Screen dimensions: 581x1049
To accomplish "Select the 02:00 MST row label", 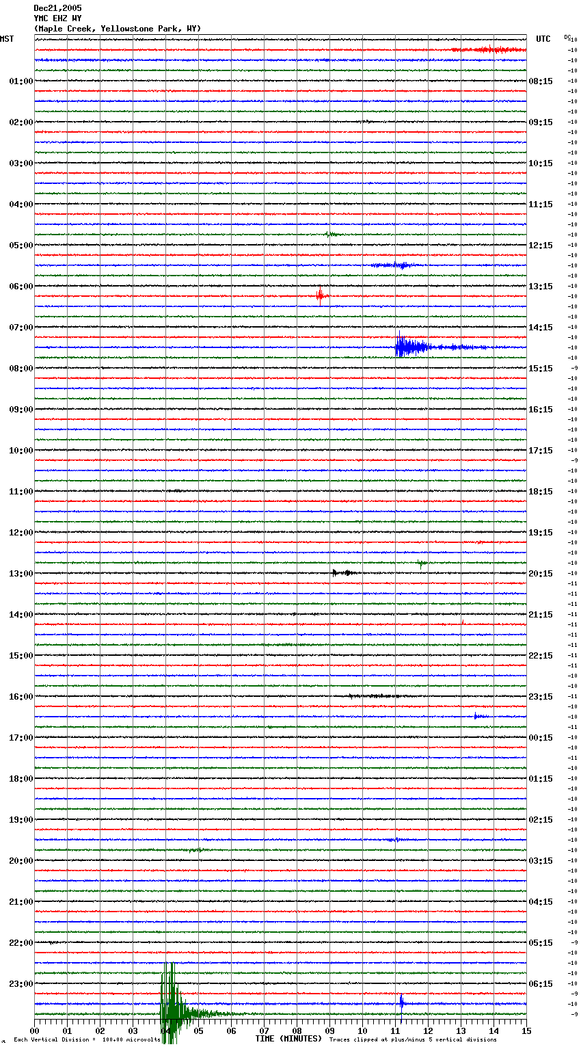I will 21,122.
